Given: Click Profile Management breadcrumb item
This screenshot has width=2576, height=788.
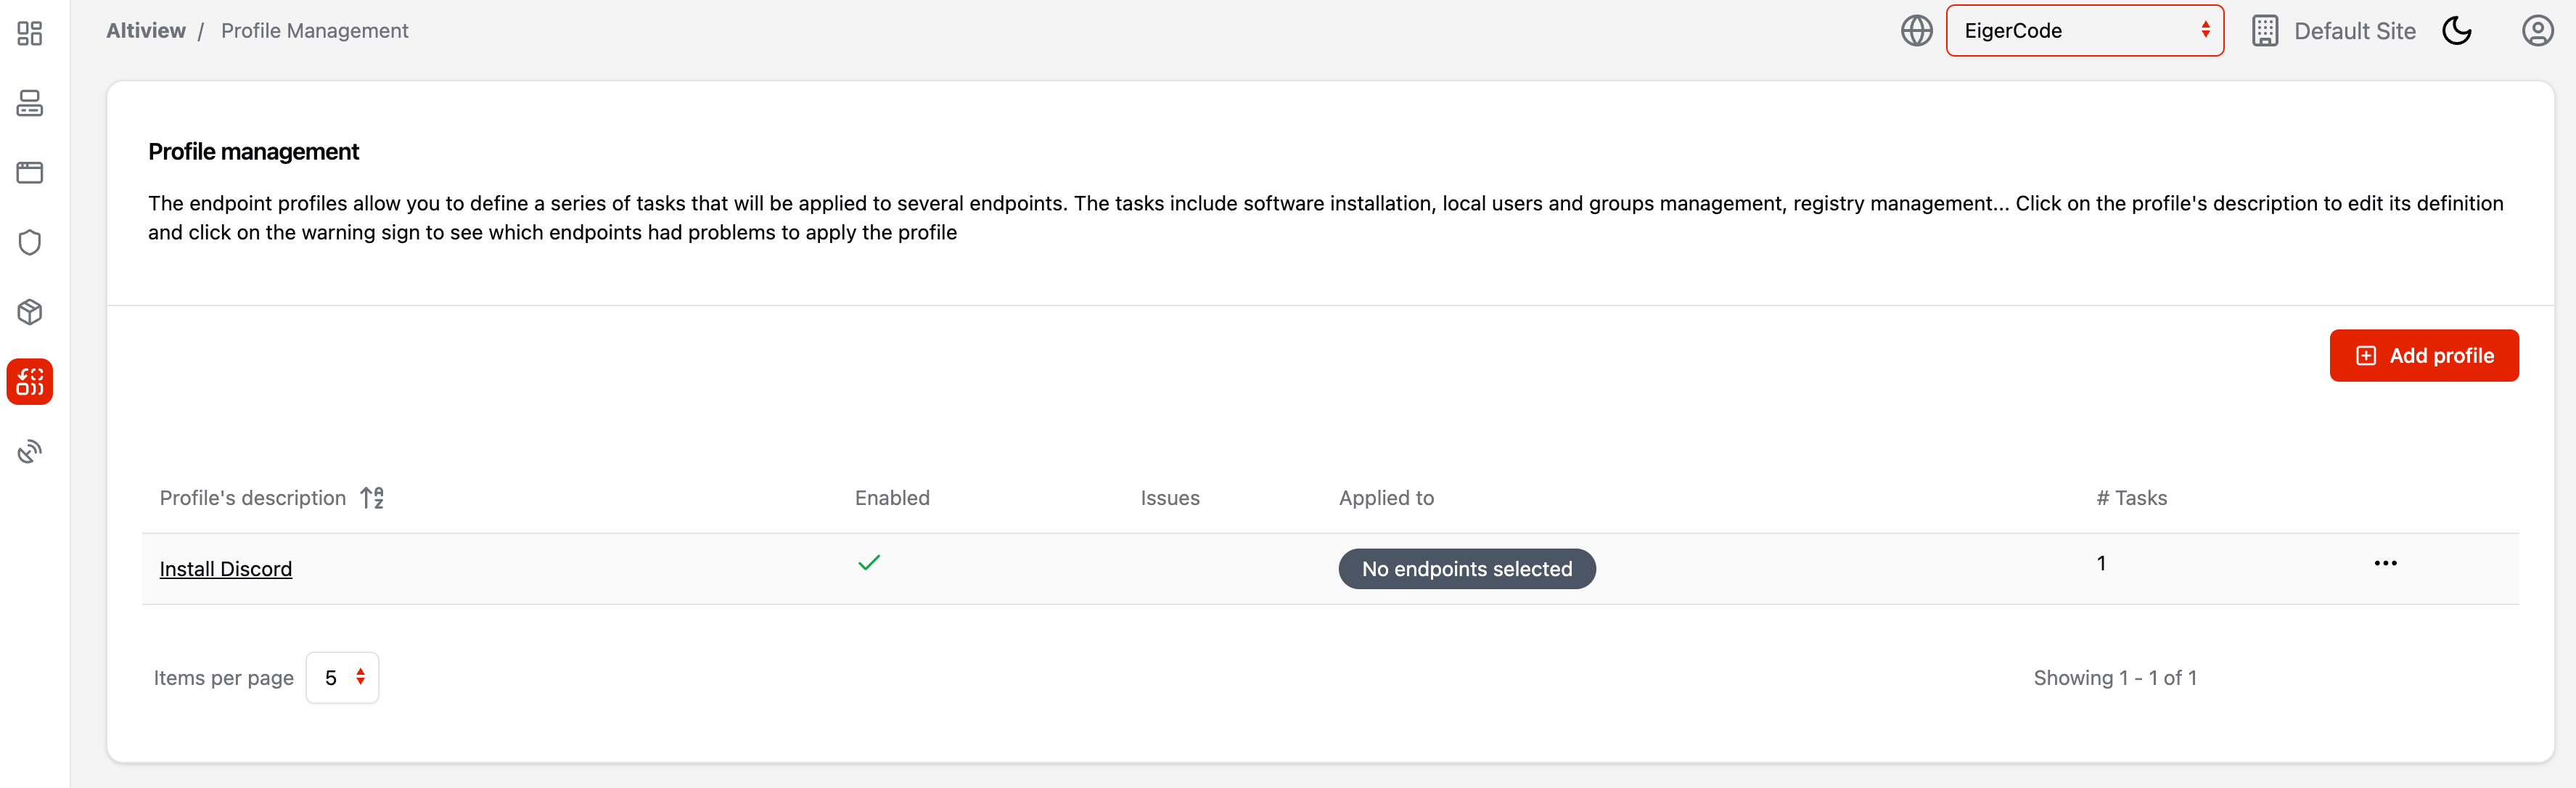Looking at the screenshot, I should pyautogui.click(x=314, y=31).
